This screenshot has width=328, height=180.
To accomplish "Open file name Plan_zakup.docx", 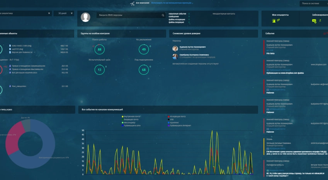I will pos(19,86).
